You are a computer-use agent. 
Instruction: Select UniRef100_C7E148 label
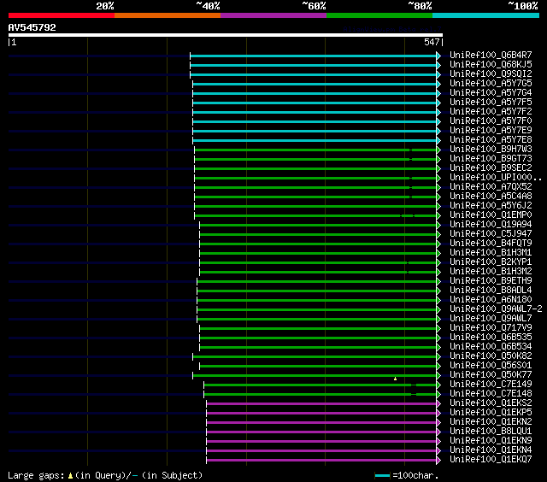point(491,394)
